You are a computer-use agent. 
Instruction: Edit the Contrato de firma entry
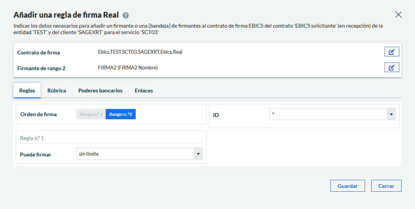coord(392,52)
